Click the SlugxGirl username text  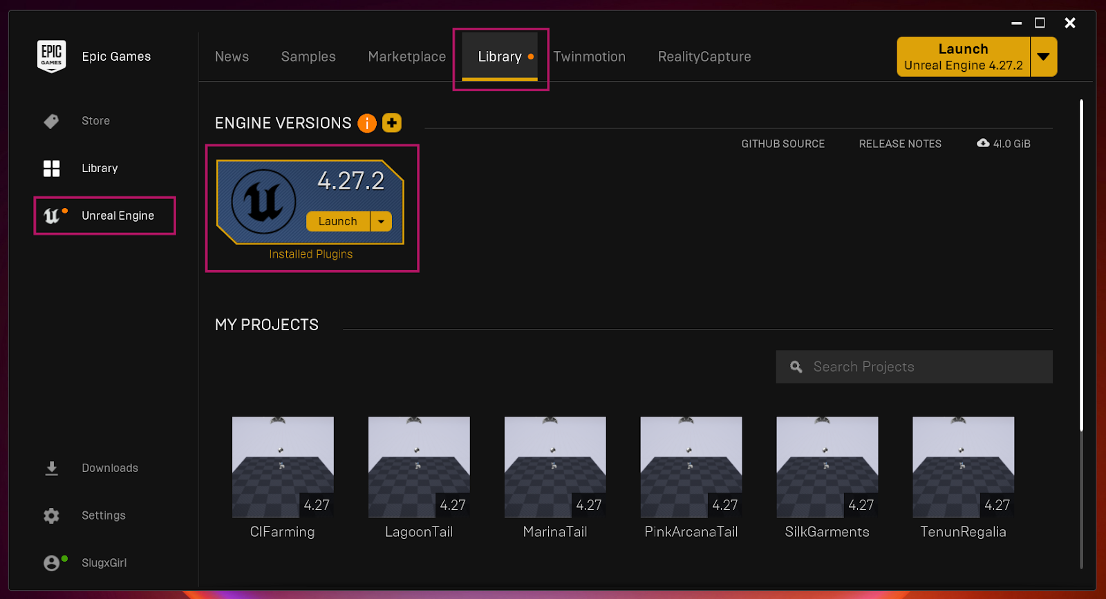(104, 563)
